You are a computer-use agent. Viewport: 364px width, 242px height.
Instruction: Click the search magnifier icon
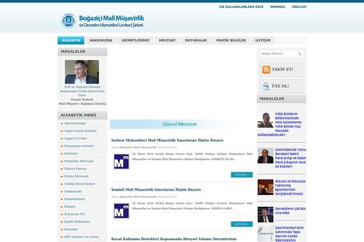coord(300,54)
